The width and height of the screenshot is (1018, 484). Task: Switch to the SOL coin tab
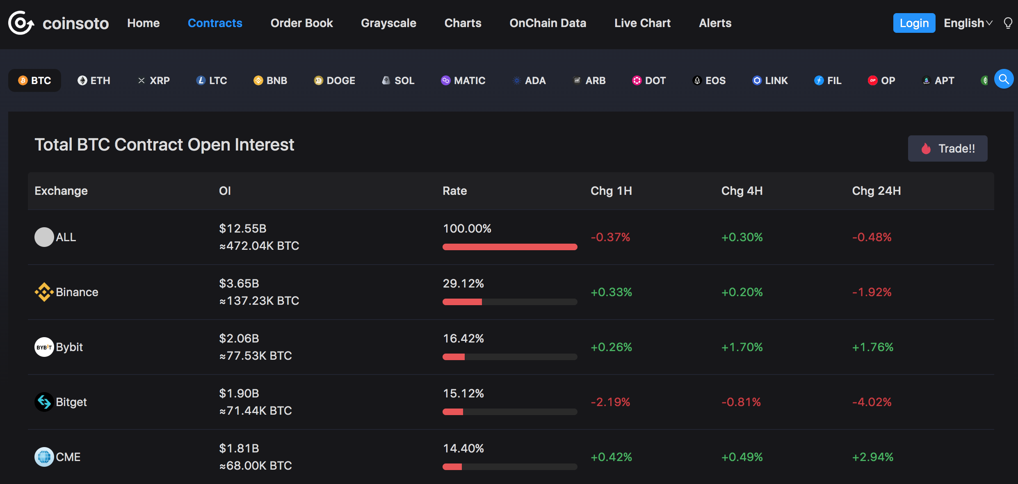click(x=398, y=80)
